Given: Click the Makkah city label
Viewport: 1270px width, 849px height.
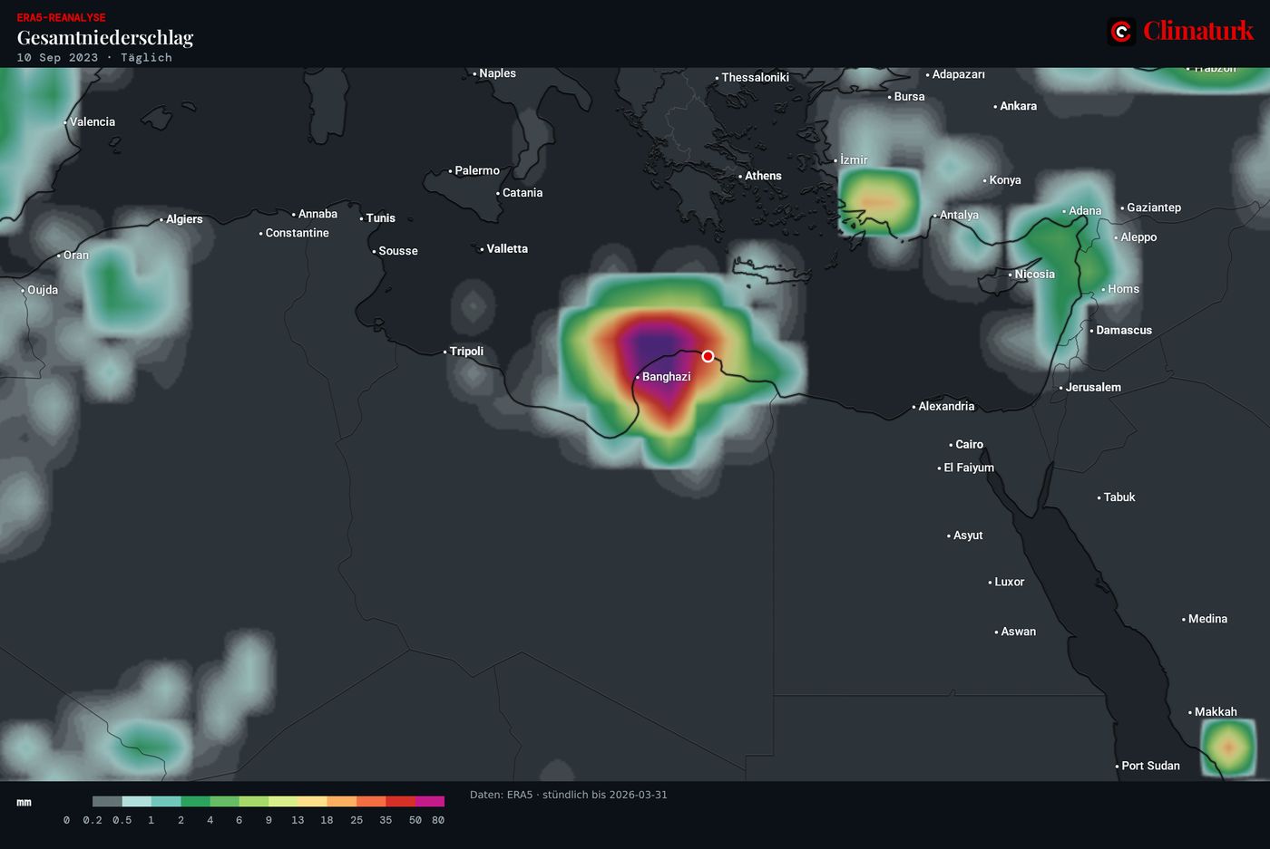Looking at the screenshot, I should [x=1216, y=712].
